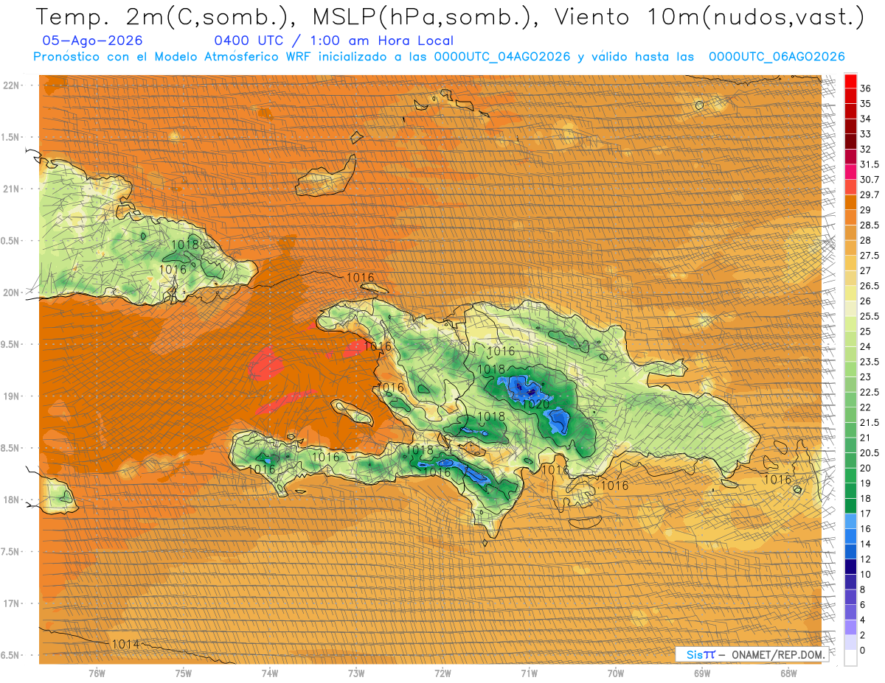Viewport: 885px width, 683px height.
Task: Click the 1014 pressure contour label
Action: 125,644
